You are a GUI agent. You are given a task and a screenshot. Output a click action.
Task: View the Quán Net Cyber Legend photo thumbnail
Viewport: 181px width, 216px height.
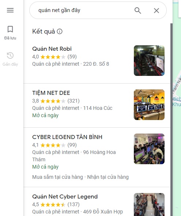click(149, 204)
